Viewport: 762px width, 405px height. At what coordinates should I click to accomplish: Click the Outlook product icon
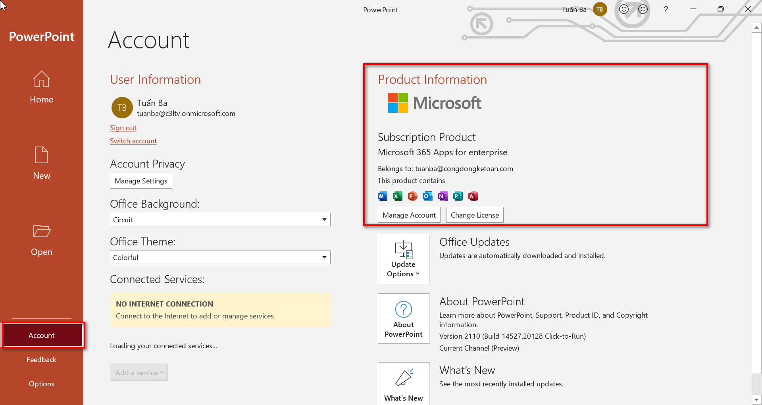pyautogui.click(x=428, y=196)
